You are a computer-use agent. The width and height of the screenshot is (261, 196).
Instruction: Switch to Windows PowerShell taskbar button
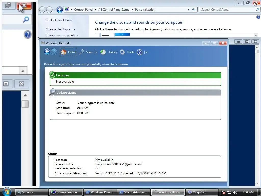(100, 192)
